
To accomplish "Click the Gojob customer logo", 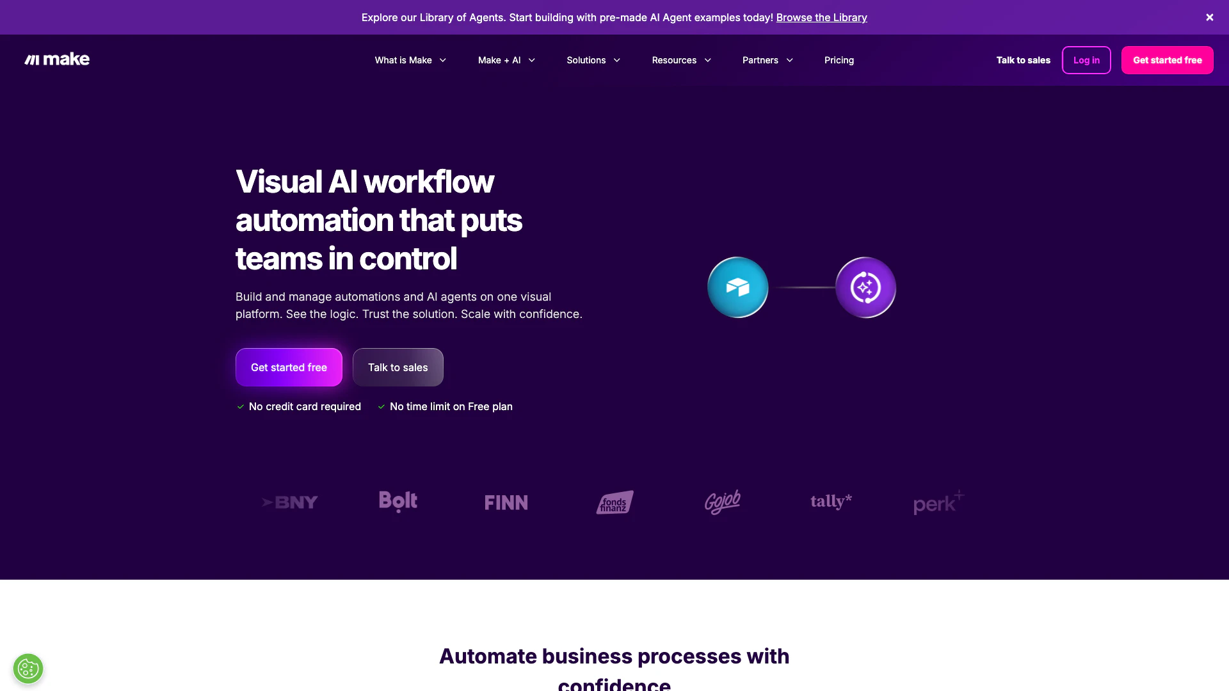I will pos(722,502).
